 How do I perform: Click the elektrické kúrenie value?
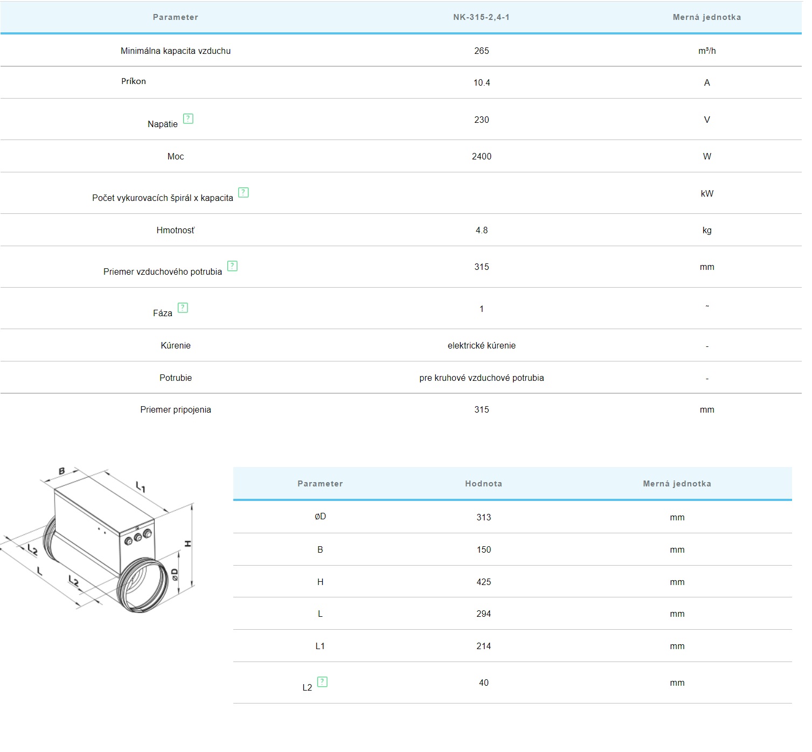[x=481, y=345]
